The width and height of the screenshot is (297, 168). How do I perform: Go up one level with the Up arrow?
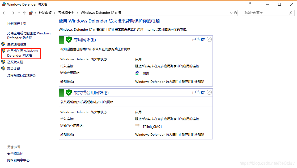pos(24,13)
